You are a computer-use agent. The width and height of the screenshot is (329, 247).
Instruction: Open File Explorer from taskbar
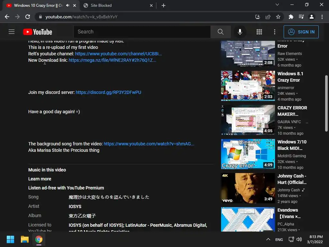(x=24, y=239)
